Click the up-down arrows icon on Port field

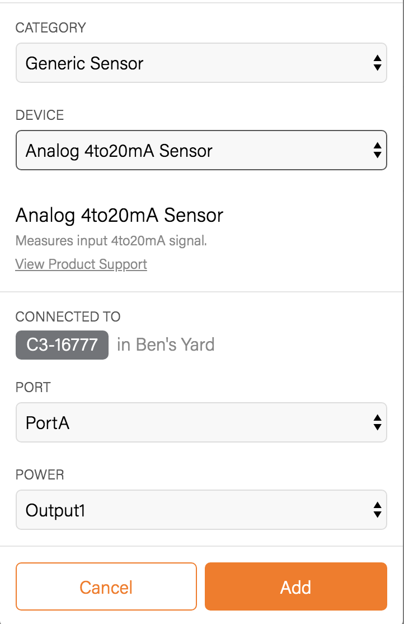(x=377, y=423)
